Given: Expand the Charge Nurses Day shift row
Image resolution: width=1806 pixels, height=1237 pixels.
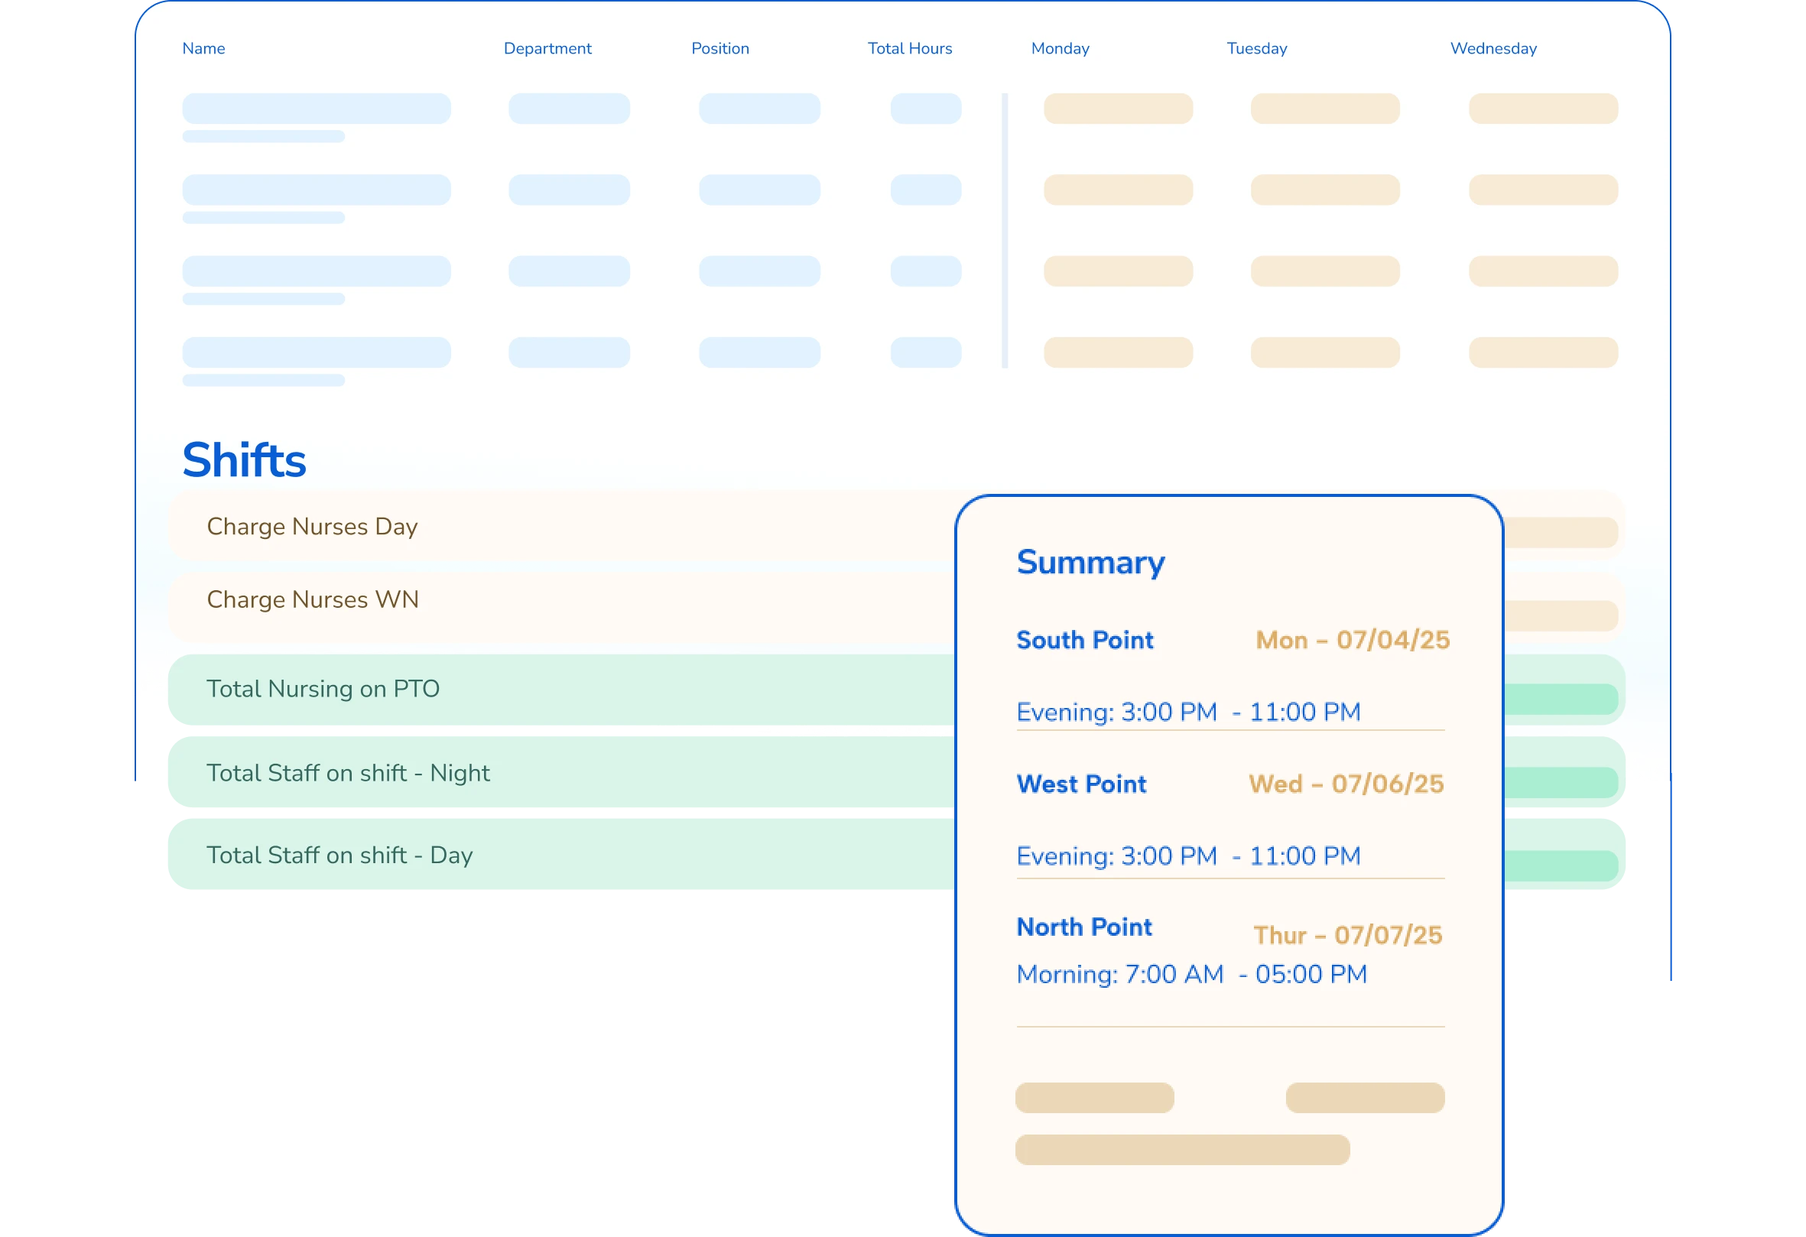Looking at the screenshot, I should [x=313, y=526].
